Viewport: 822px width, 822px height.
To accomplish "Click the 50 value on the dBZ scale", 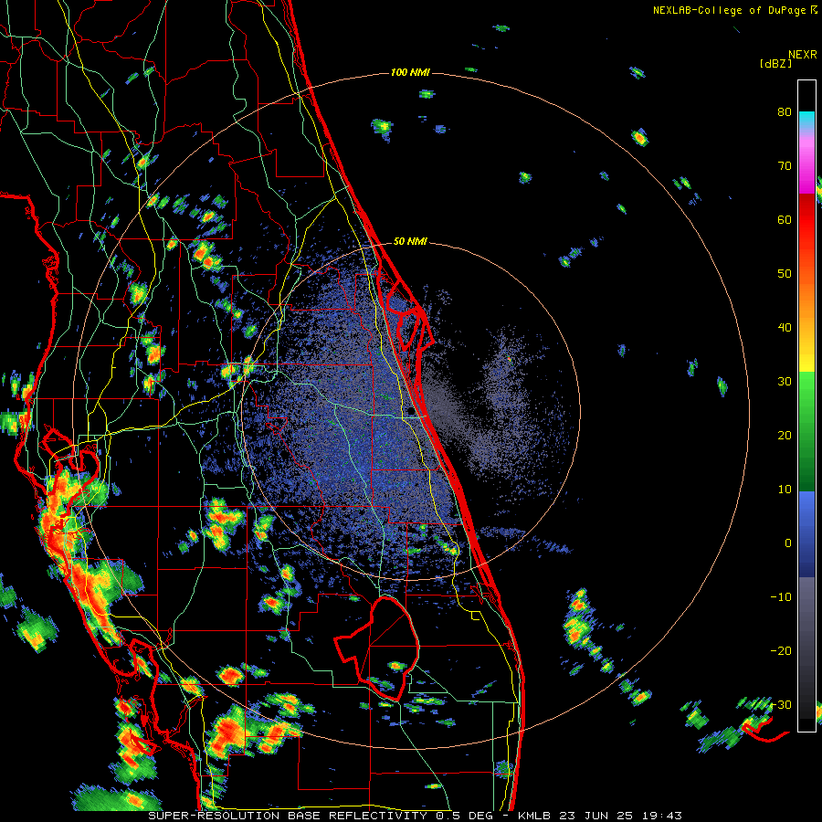I will (x=785, y=274).
